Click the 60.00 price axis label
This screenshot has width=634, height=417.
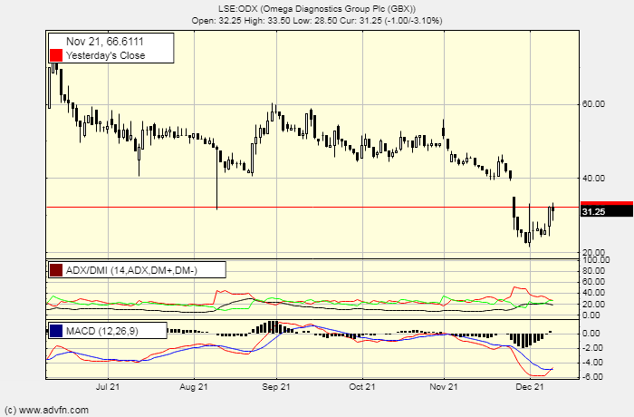(593, 104)
